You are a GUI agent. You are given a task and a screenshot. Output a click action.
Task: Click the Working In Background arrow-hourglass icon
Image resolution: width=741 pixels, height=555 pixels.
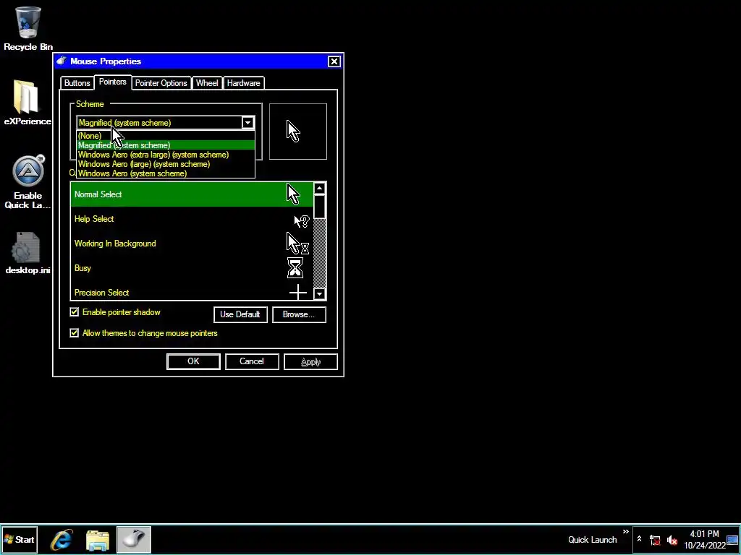[297, 244]
